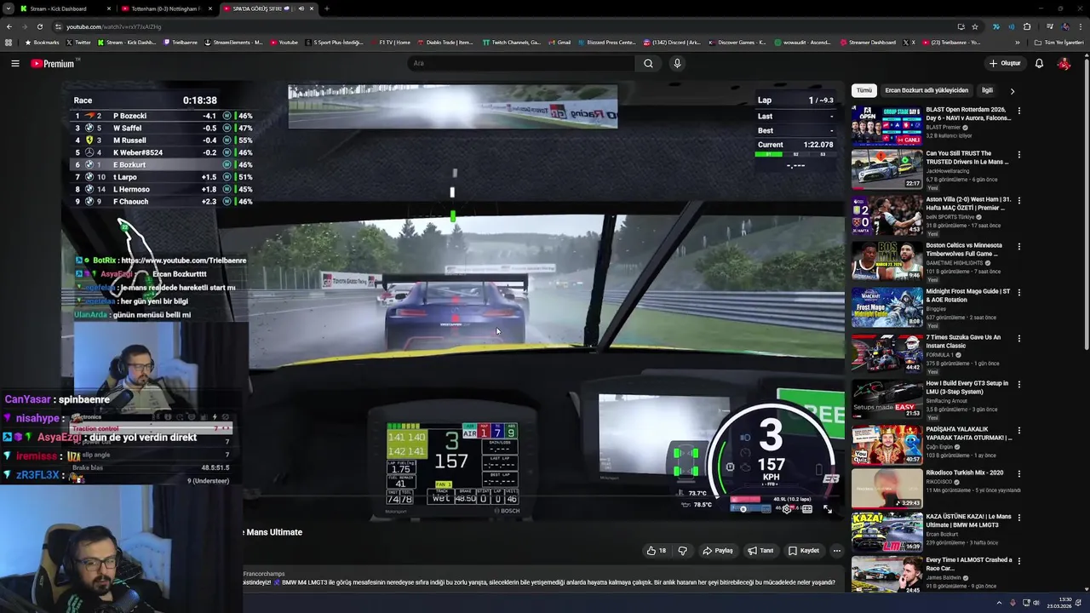Toggle autoplay switch in the player controls
The width and height of the screenshot is (1090, 613).
click(743, 509)
